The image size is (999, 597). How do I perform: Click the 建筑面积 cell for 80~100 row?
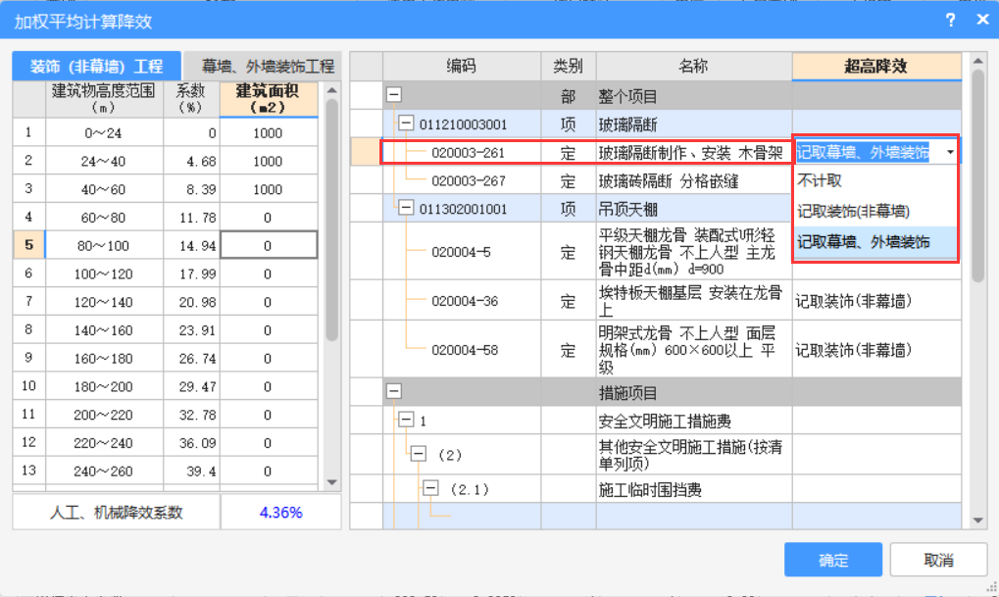(x=268, y=245)
